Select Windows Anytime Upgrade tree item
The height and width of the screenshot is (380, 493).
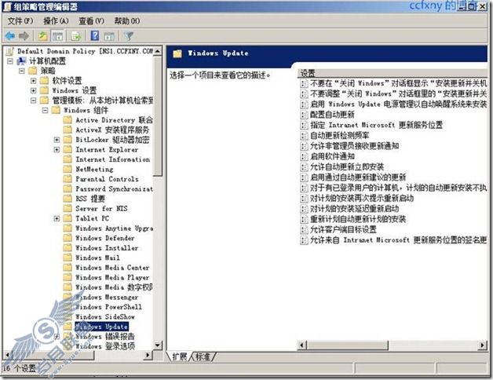coord(114,228)
